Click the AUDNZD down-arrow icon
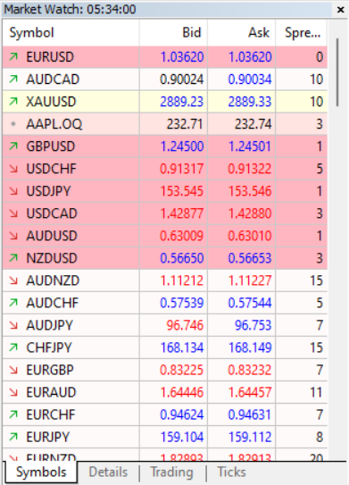The image size is (349, 485). pos(13,280)
